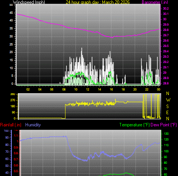Click the 0.9 rainfall axis value

pos(16,148)
